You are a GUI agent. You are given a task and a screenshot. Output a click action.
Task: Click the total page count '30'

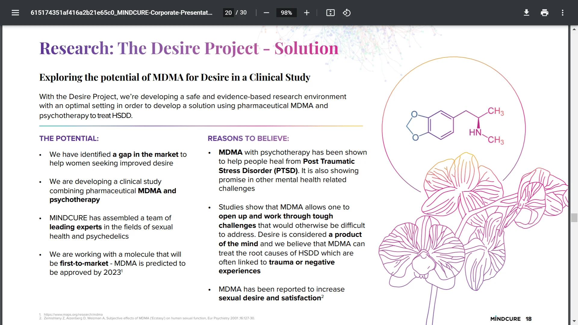click(243, 13)
